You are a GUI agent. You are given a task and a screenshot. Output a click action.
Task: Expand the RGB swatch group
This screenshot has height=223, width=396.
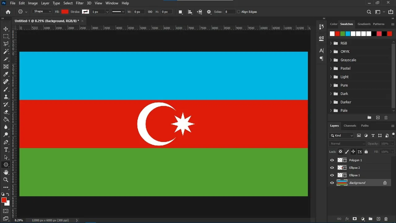pyautogui.click(x=331, y=43)
